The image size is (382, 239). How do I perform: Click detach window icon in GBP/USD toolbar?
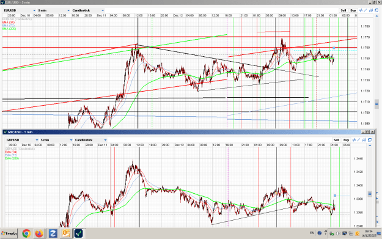[370, 140]
